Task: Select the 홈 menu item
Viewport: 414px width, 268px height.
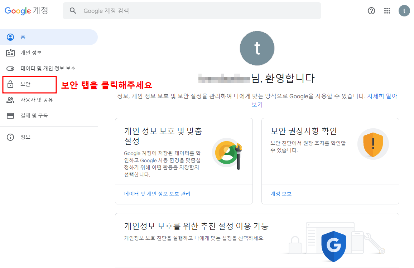Action: point(49,37)
